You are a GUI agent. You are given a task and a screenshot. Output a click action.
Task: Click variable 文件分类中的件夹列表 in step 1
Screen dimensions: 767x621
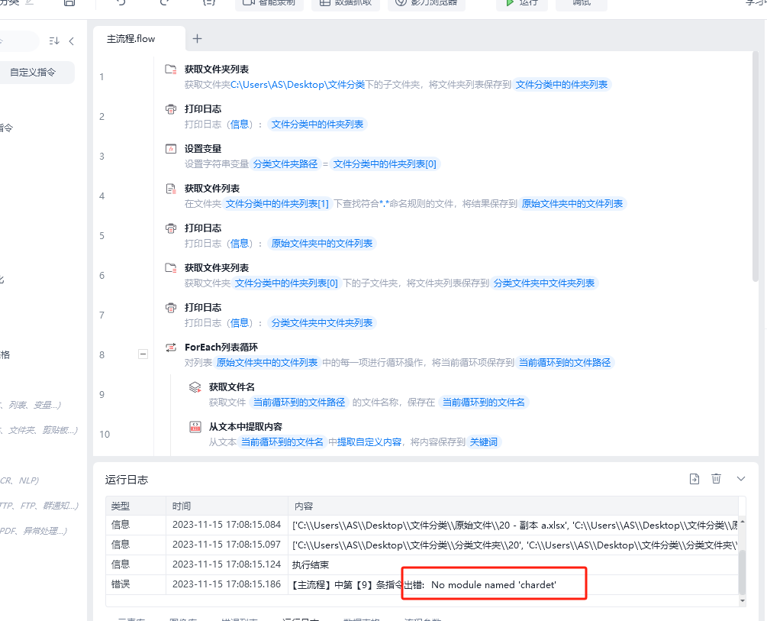tap(562, 85)
